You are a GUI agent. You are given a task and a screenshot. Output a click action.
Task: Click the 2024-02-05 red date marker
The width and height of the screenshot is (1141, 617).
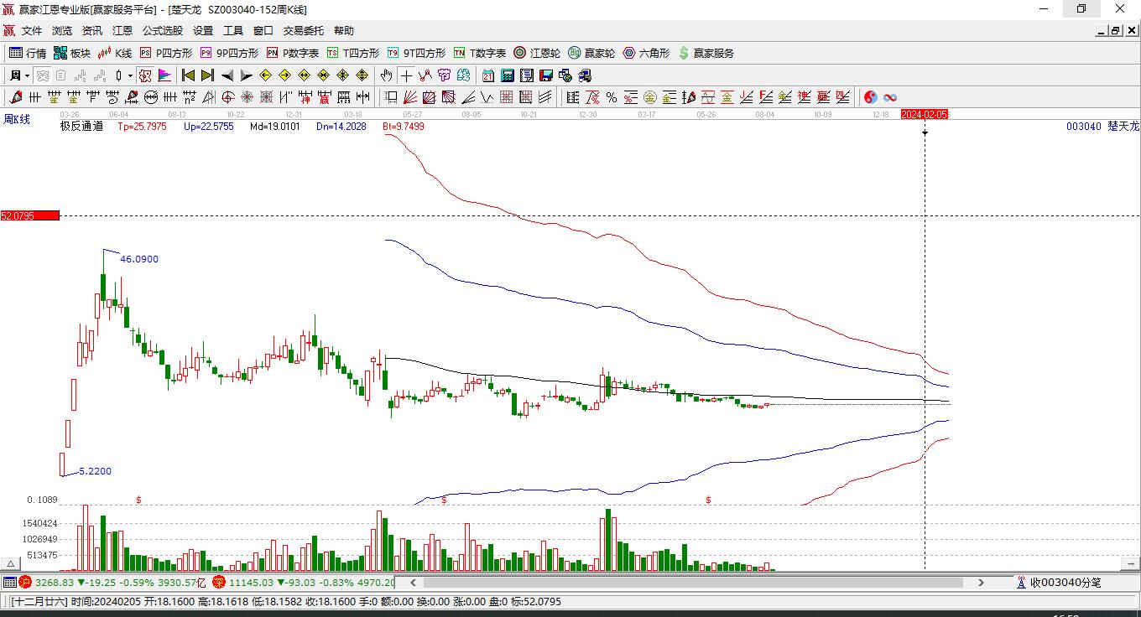point(925,114)
